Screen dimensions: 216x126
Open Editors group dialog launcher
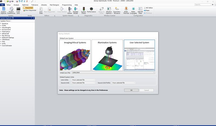55,16
